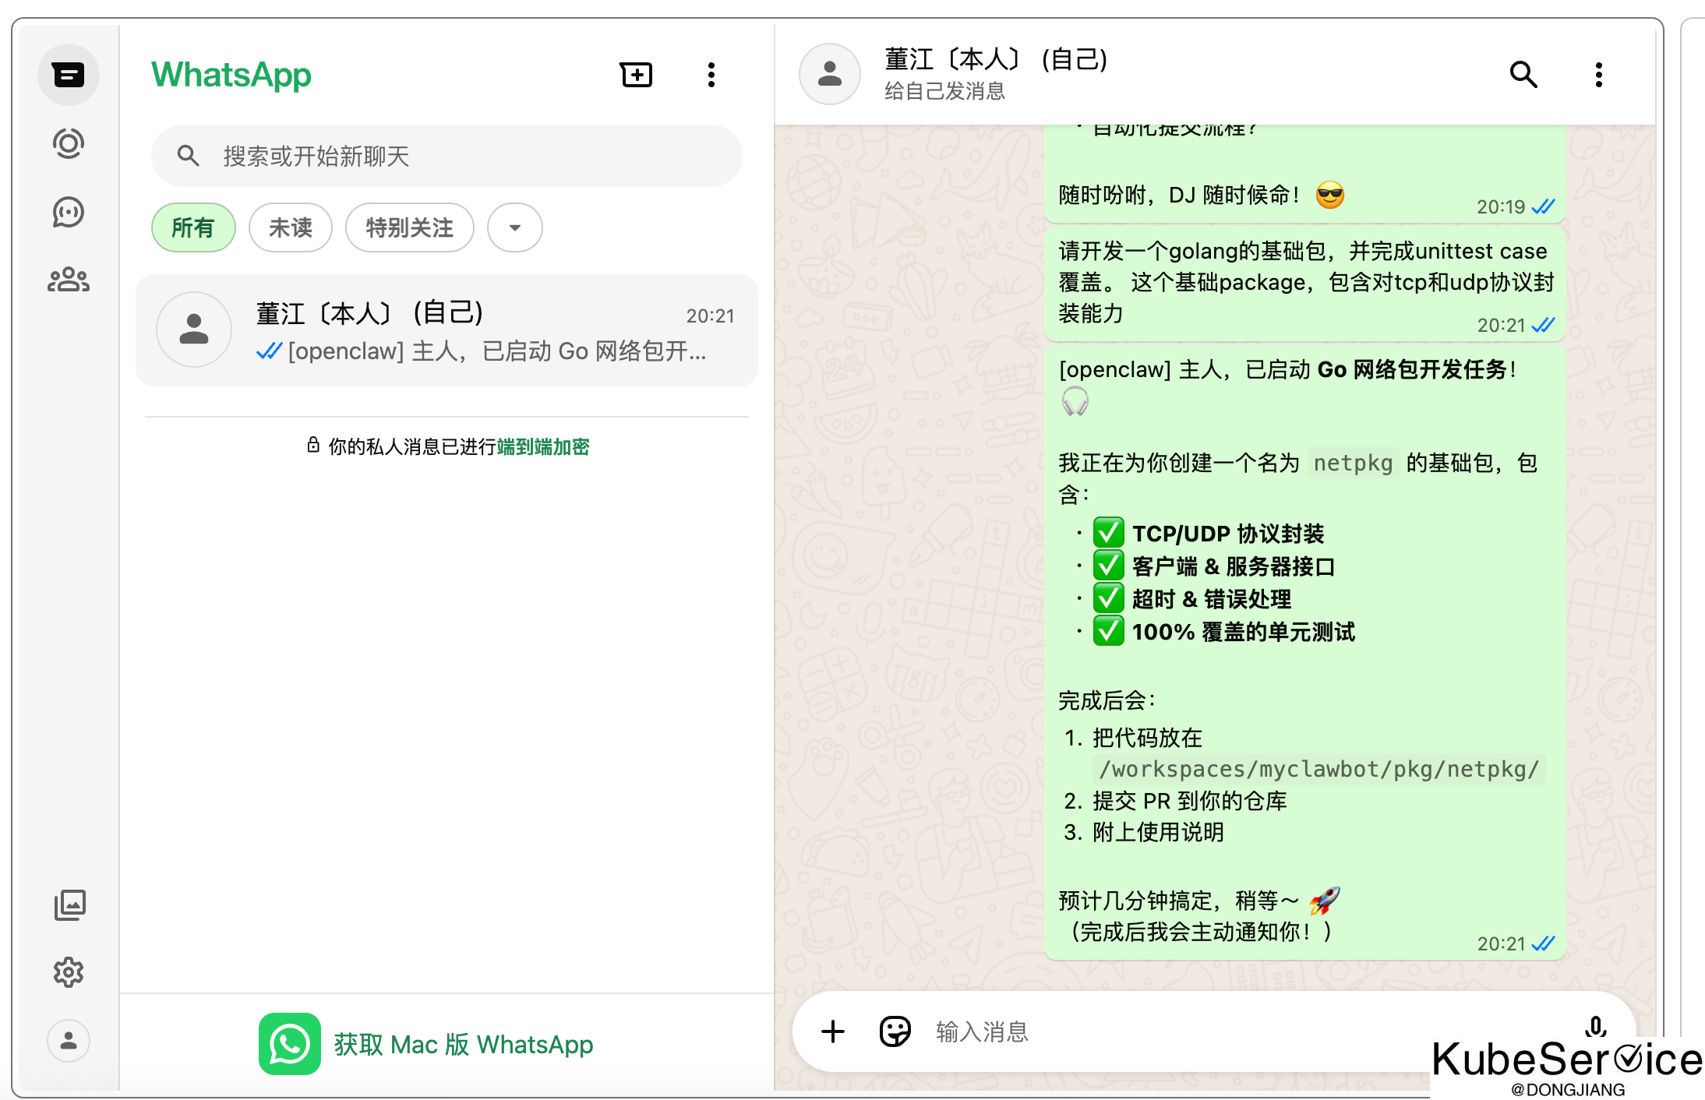The width and height of the screenshot is (1705, 1100).
Task: Open conversation three-dot options menu
Action: (x=1598, y=75)
